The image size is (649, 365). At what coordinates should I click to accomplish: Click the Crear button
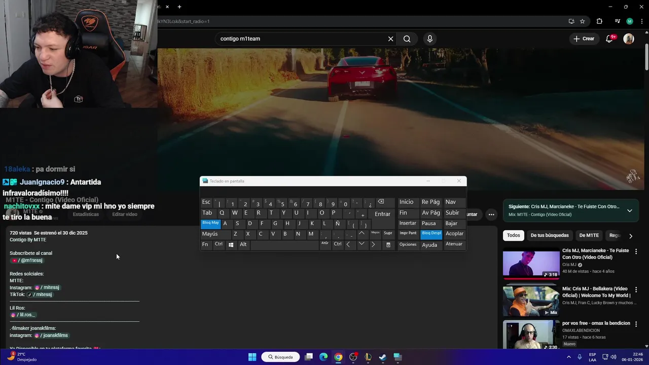(584, 39)
